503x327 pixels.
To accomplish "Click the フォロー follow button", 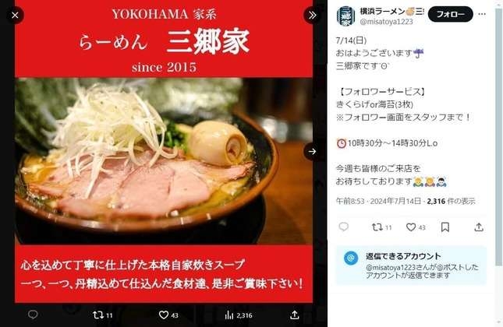I will point(451,14).
